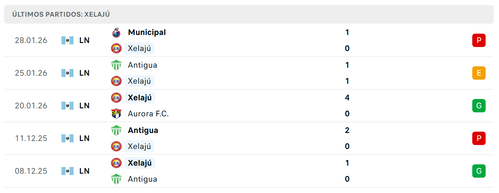
Task: Click Xelajú crest in the 28.01.26 match
Action: click(x=116, y=48)
